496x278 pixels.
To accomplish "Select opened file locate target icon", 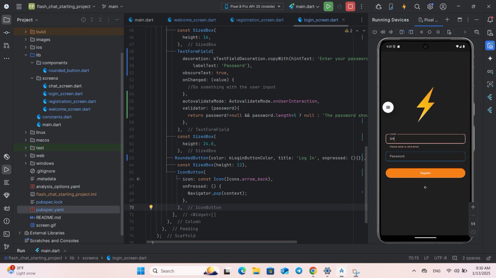I will 83,20.
